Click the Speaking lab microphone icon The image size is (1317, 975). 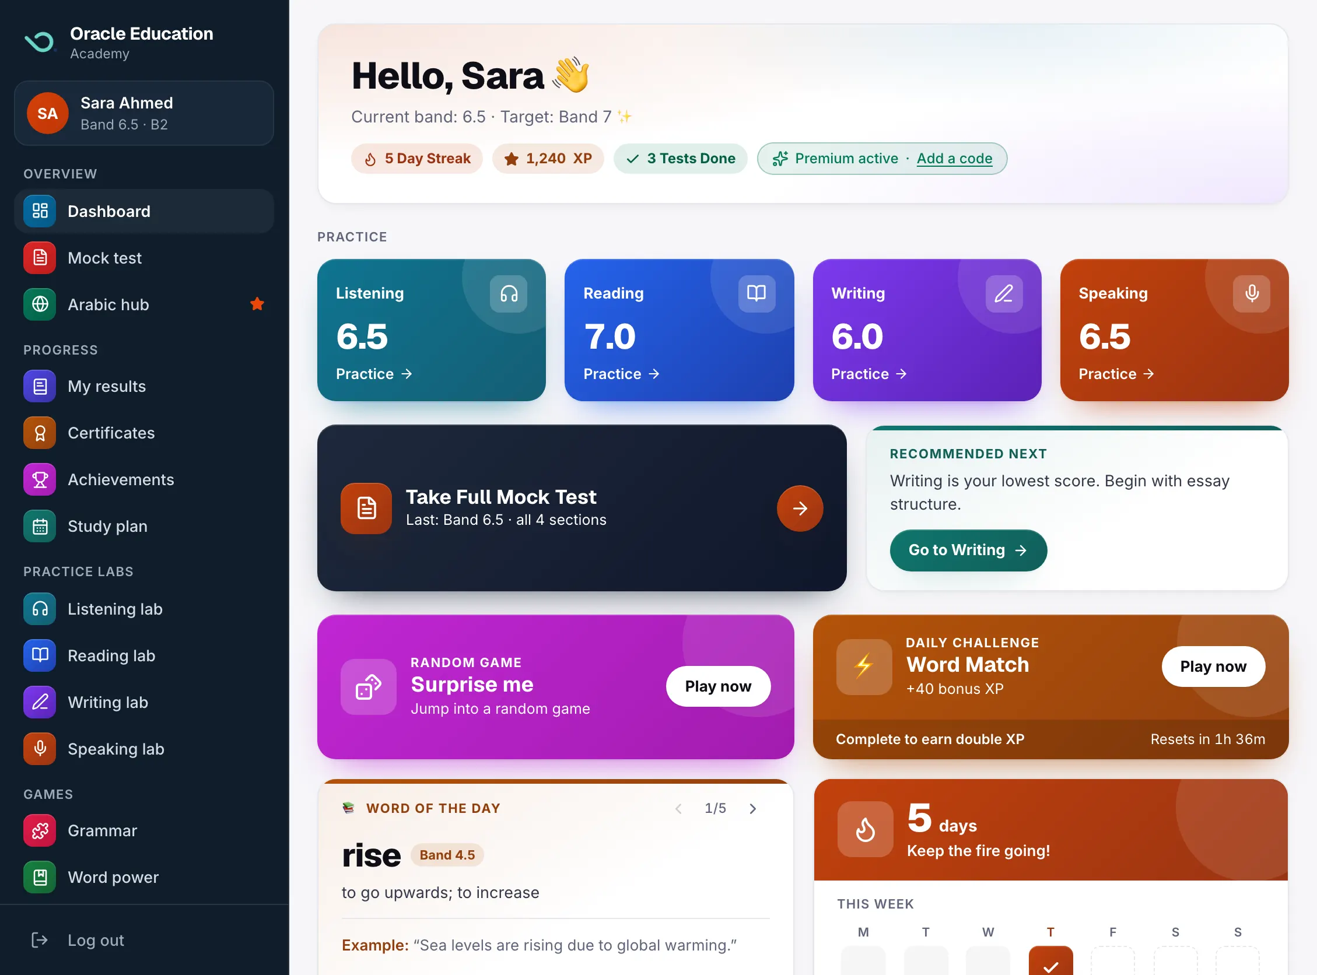pos(40,748)
